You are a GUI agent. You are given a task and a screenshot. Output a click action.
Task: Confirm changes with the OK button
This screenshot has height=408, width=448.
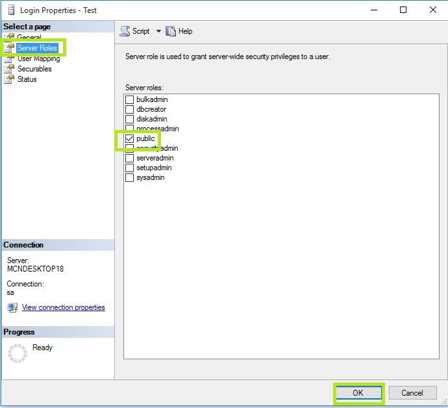(x=358, y=393)
